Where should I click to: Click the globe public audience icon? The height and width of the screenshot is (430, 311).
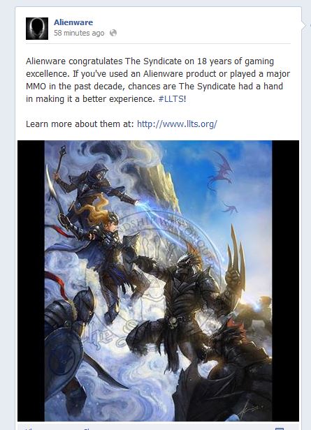click(x=113, y=33)
